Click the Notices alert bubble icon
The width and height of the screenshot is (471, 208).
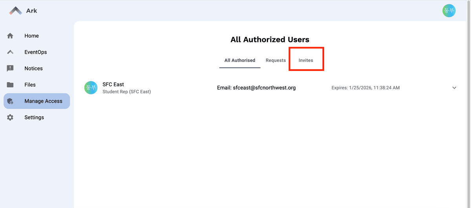(x=10, y=68)
